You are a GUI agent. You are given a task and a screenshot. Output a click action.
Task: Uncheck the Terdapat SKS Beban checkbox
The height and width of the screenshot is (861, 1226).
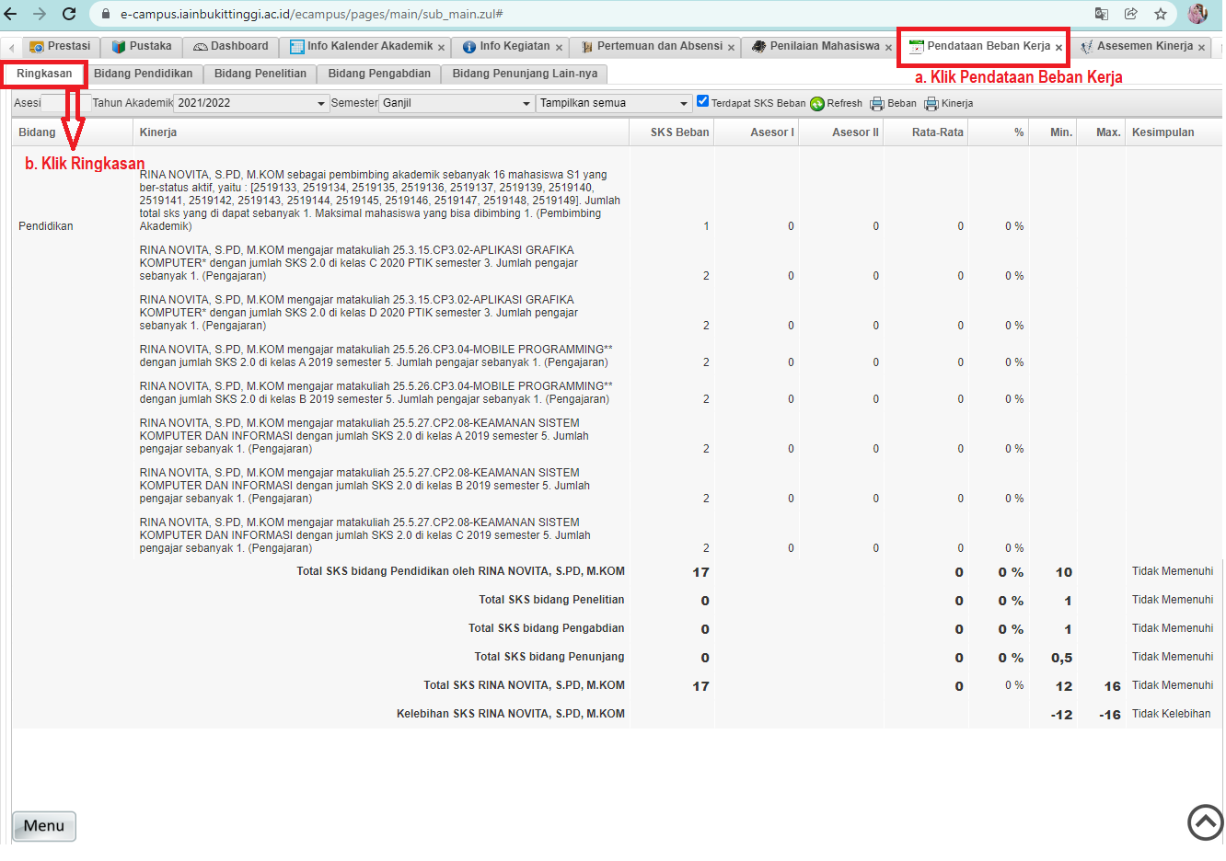[x=703, y=101]
